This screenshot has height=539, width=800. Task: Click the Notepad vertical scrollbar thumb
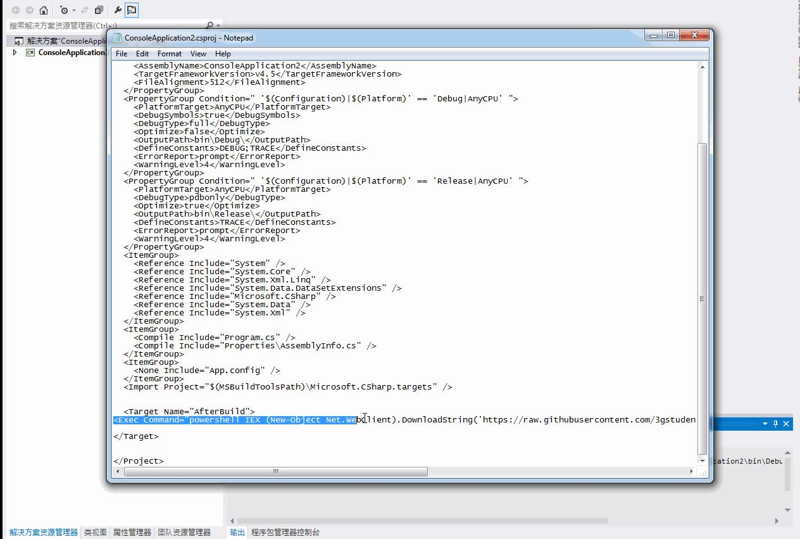[x=703, y=298]
